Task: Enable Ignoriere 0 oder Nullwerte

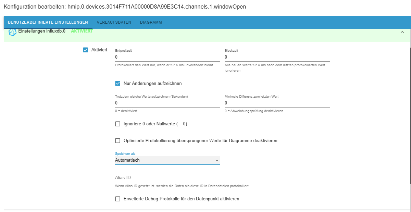Action: pos(118,124)
